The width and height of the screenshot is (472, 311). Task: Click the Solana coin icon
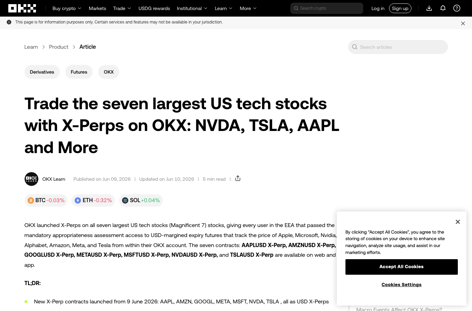pyautogui.click(x=125, y=200)
